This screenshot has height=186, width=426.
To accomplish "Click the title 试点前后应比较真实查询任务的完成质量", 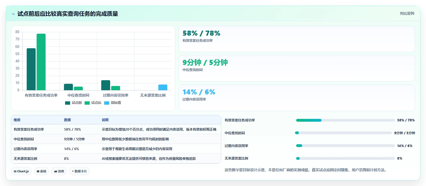I will [68, 14].
